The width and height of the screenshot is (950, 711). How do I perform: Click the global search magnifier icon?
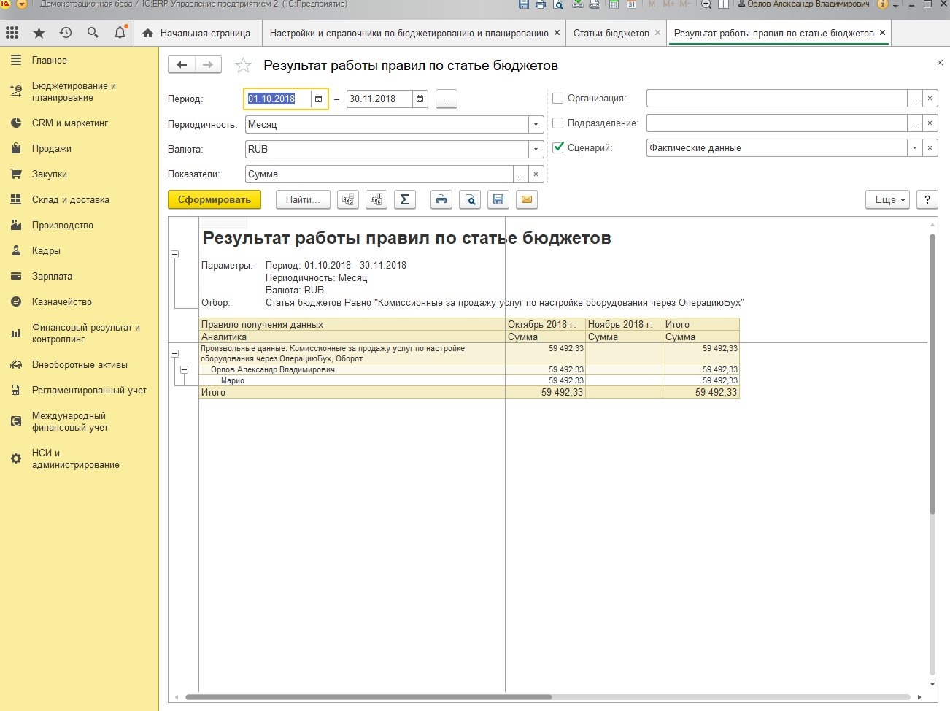pyautogui.click(x=93, y=33)
